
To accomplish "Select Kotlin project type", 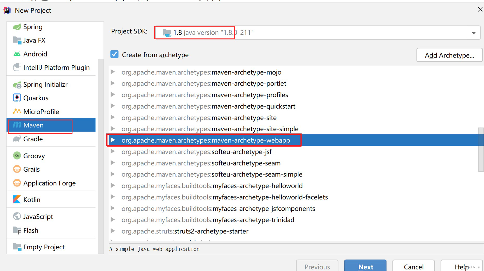I will pyautogui.click(x=51, y=200).
